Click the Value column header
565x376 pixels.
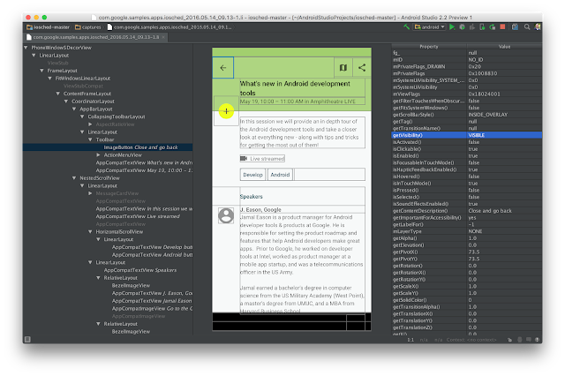(504, 47)
